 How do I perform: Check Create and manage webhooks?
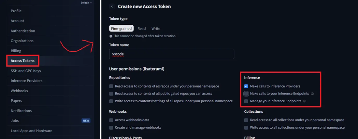[111, 128]
